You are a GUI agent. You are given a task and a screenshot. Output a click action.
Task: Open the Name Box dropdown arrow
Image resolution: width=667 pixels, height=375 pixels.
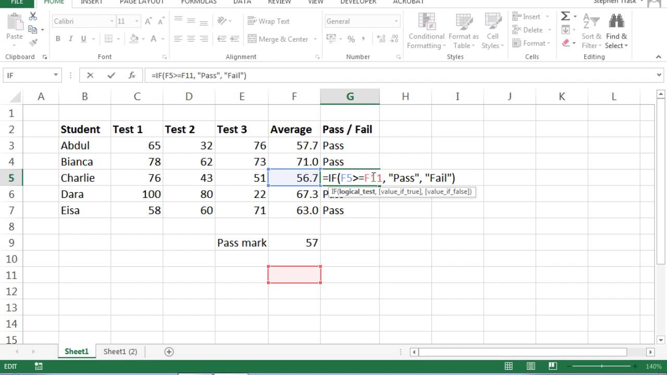point(56,76)
